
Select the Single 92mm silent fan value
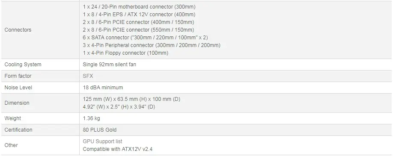click(x=110, y=65)
